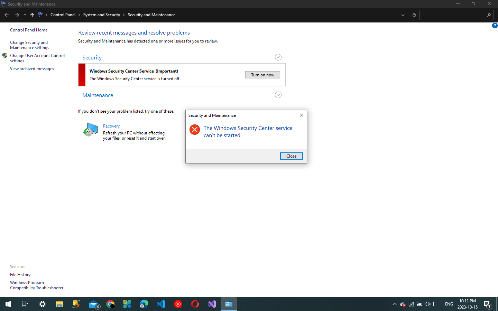Image resolution: width=498 pixels, height=311 pixels.
Task: Open the notification Action Center icon
Action: [487, 304]
